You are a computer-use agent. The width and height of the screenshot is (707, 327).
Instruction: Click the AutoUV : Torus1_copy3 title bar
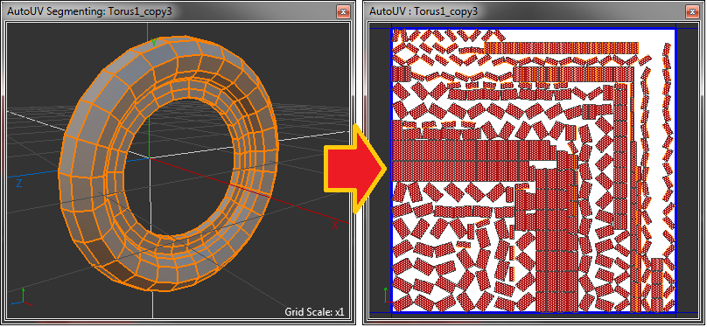[534, 11]
